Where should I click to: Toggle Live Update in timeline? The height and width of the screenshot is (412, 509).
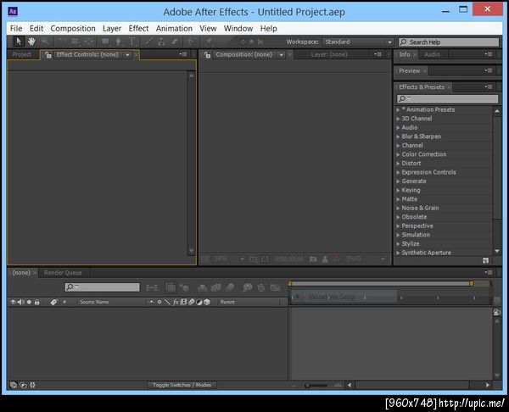171,287
